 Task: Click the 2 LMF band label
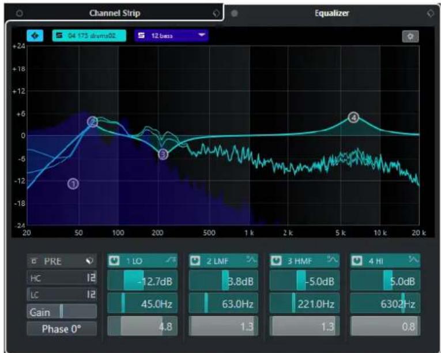[x=218, y=261]
